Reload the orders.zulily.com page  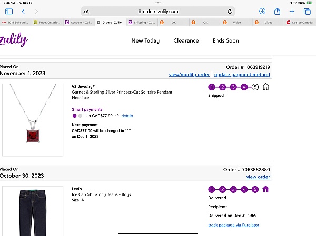[230, 11]
